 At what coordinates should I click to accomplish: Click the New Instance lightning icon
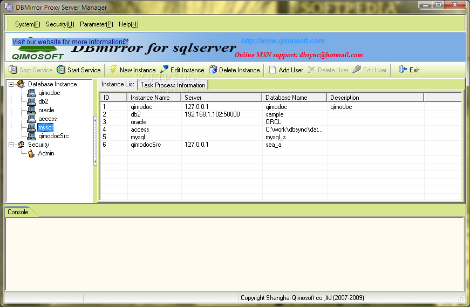pos(113,70)
